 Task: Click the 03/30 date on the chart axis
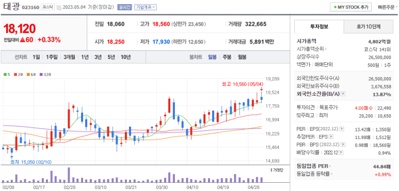click(x=162, y=187)
